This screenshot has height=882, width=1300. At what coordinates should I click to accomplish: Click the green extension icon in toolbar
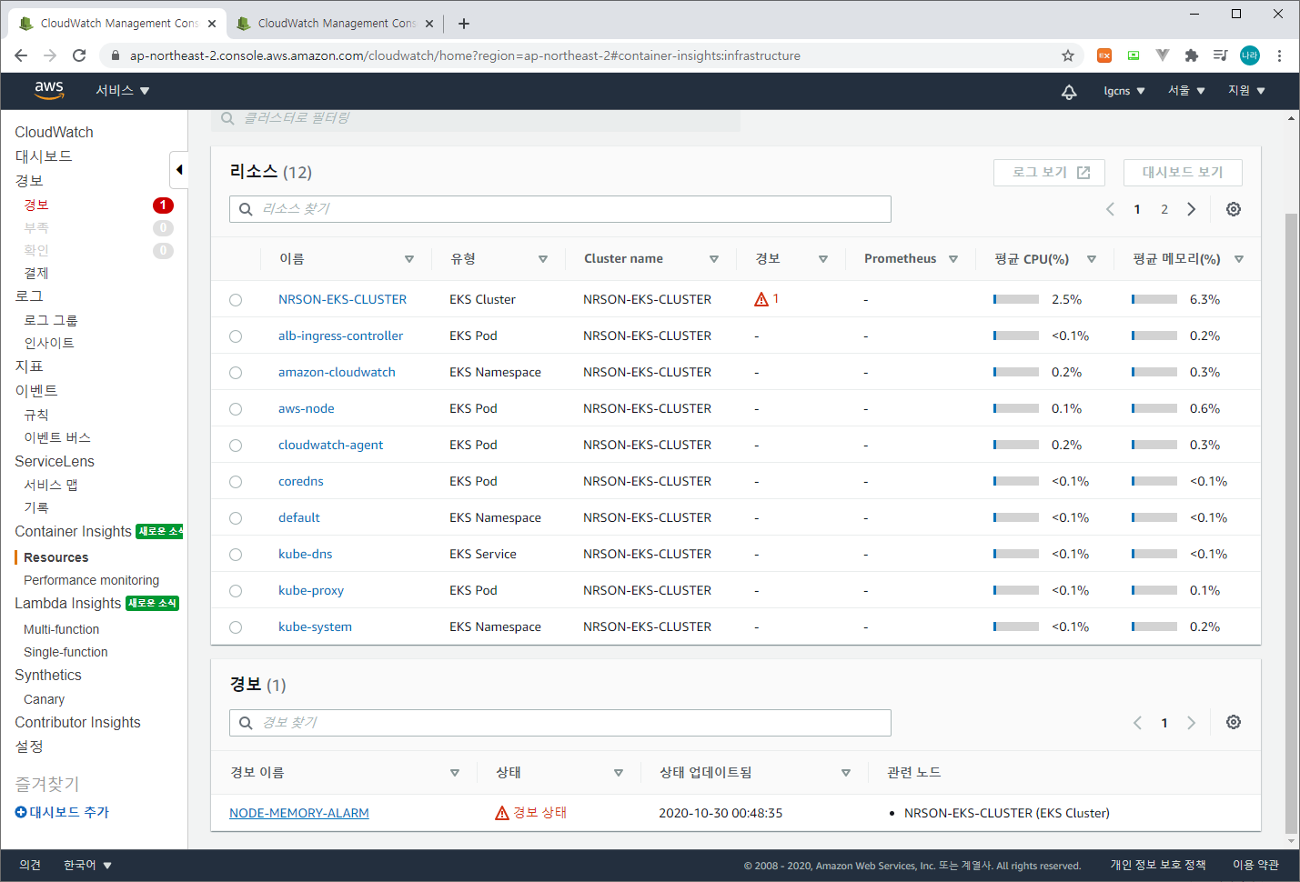coord(1134,55)
